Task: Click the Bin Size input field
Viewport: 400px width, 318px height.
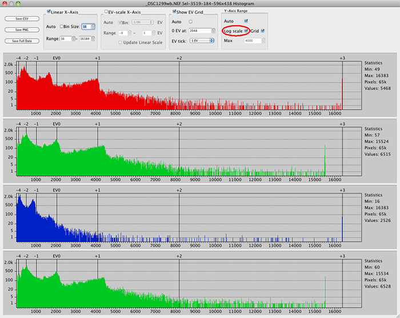Action: (87, 26)
